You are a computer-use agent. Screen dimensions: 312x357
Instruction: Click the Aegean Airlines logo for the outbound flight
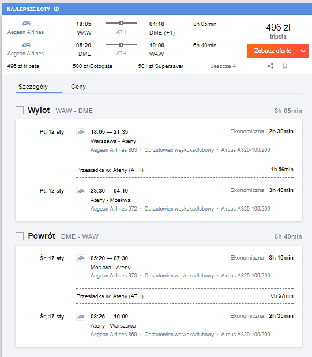(26, 23)
